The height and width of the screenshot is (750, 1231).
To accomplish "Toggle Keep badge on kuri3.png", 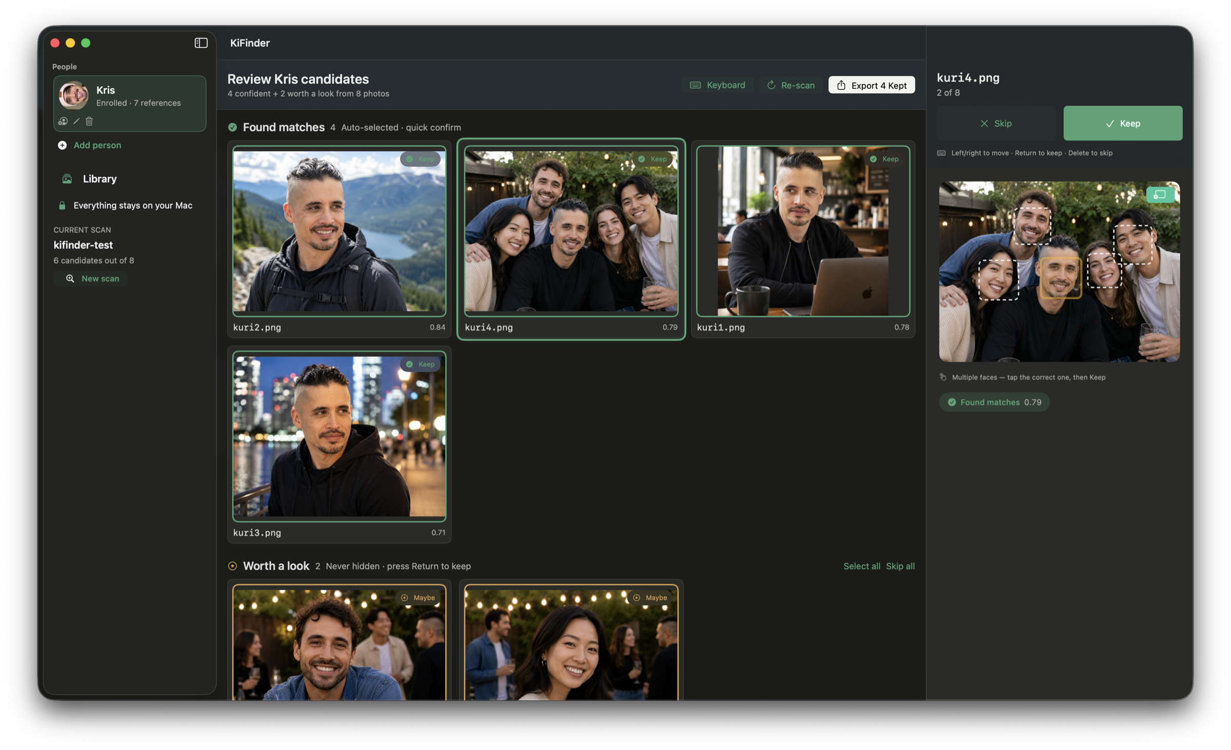I will 420,364.
